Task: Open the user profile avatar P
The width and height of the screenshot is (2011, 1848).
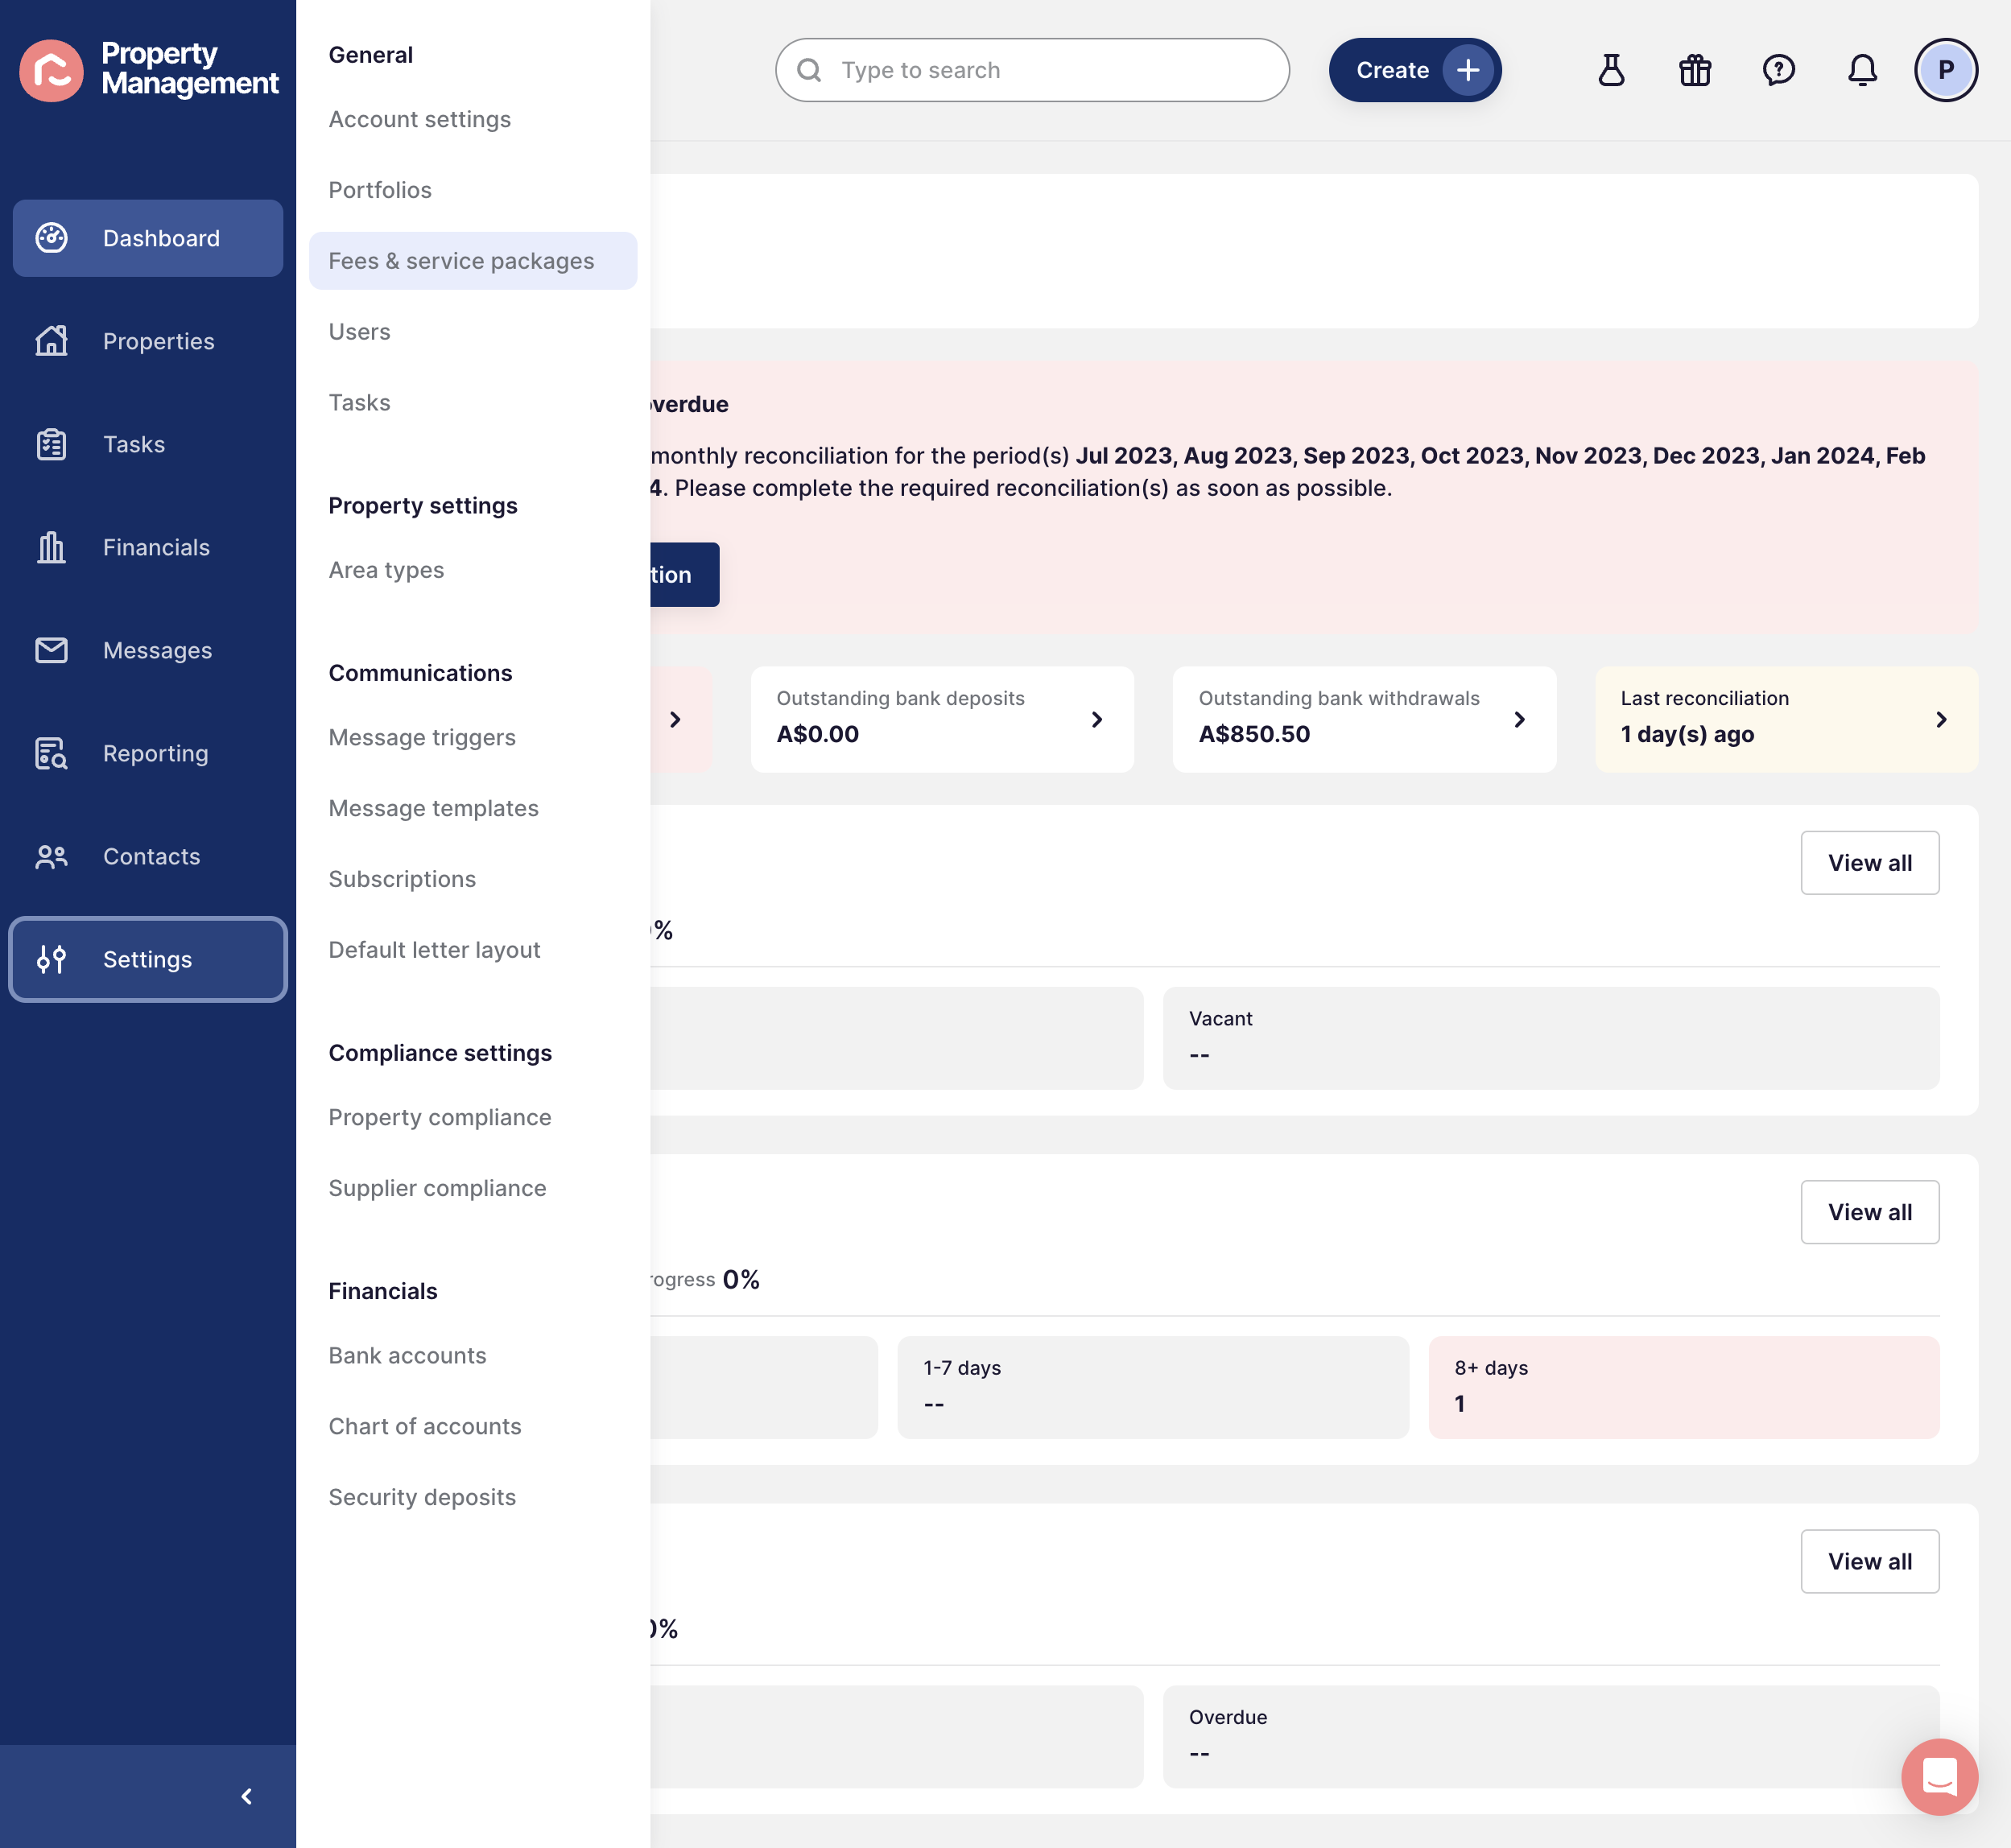Action: click(x=1945, y=70)
